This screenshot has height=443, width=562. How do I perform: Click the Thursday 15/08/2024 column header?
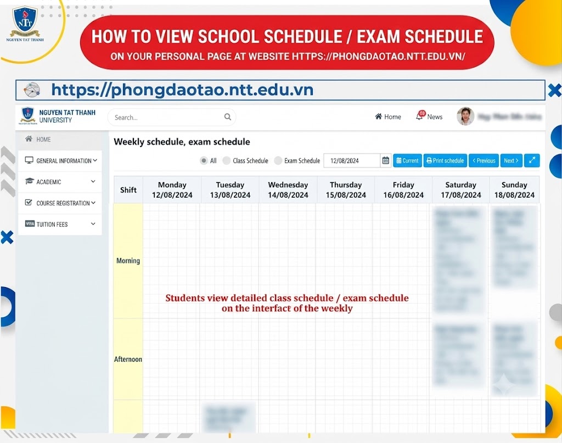(x=346, y=190)
